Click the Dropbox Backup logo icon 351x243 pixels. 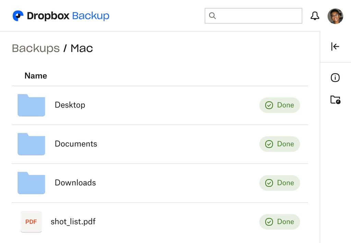[x=17, y=15]
